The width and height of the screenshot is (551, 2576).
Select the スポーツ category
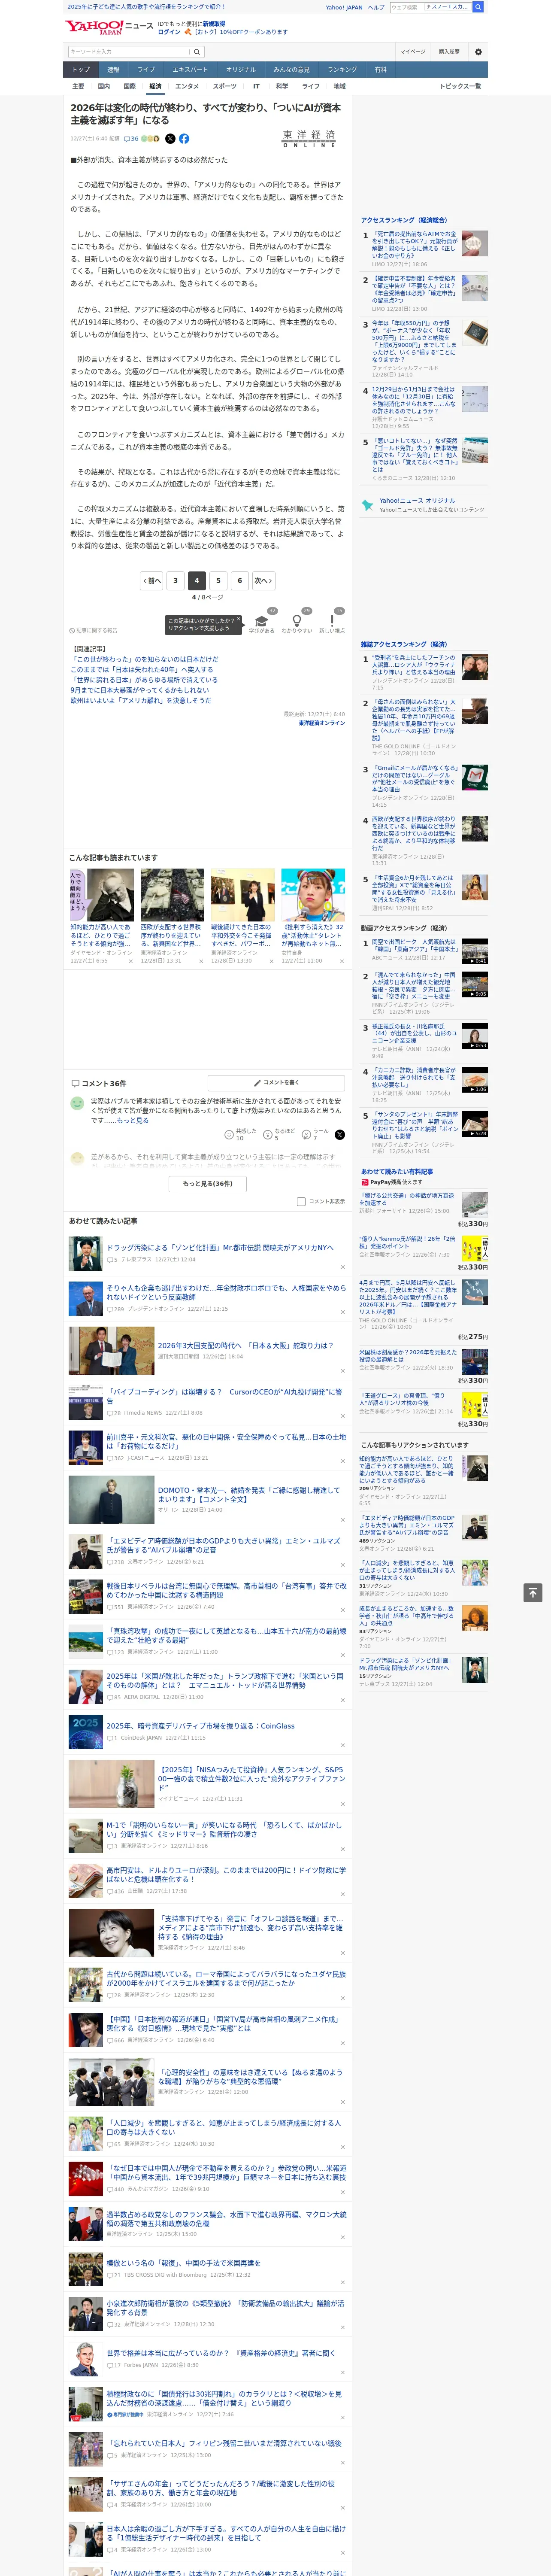(225, 86)
